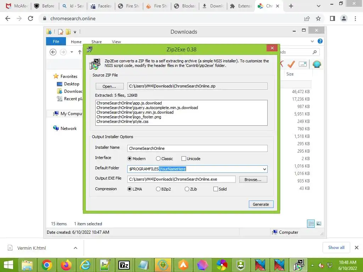Click Show all downloads
This screenshot has width=363, height=272.
pos(336,248)
